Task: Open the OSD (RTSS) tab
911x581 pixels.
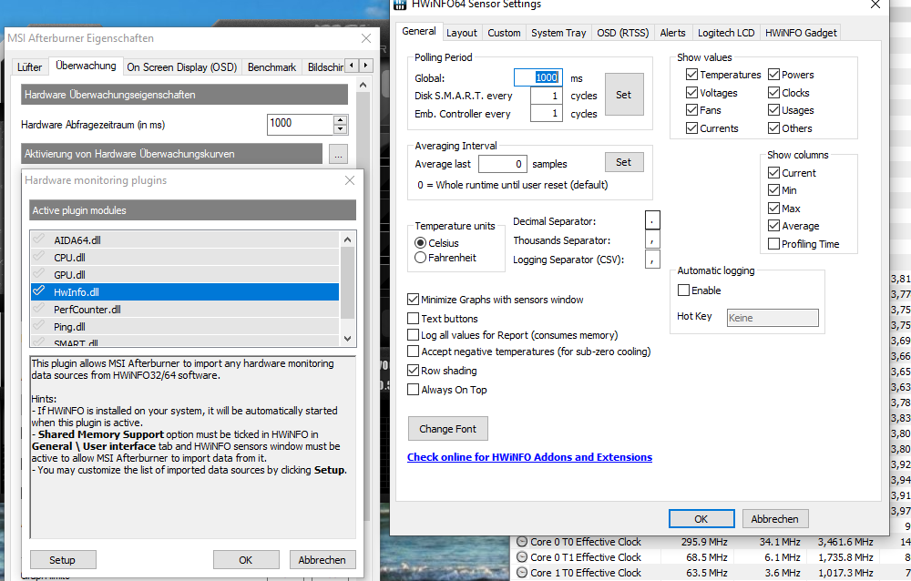Action: [x=623, y=33]
